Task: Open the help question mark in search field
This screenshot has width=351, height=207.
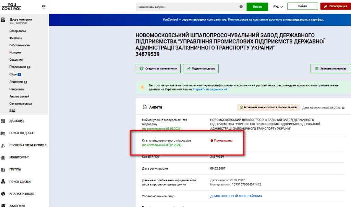Action: (241, 7)
